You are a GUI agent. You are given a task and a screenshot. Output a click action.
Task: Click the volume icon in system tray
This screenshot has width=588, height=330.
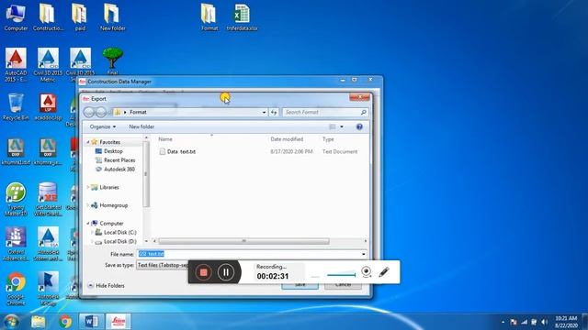pyautogui.click(x=545, y=322)
